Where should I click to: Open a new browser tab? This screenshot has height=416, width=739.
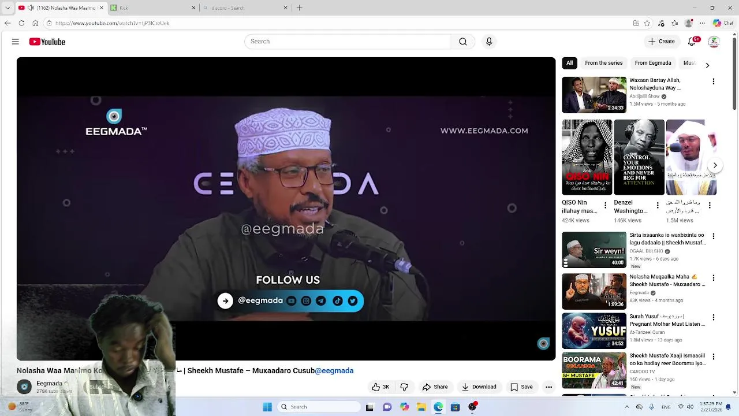299,8
